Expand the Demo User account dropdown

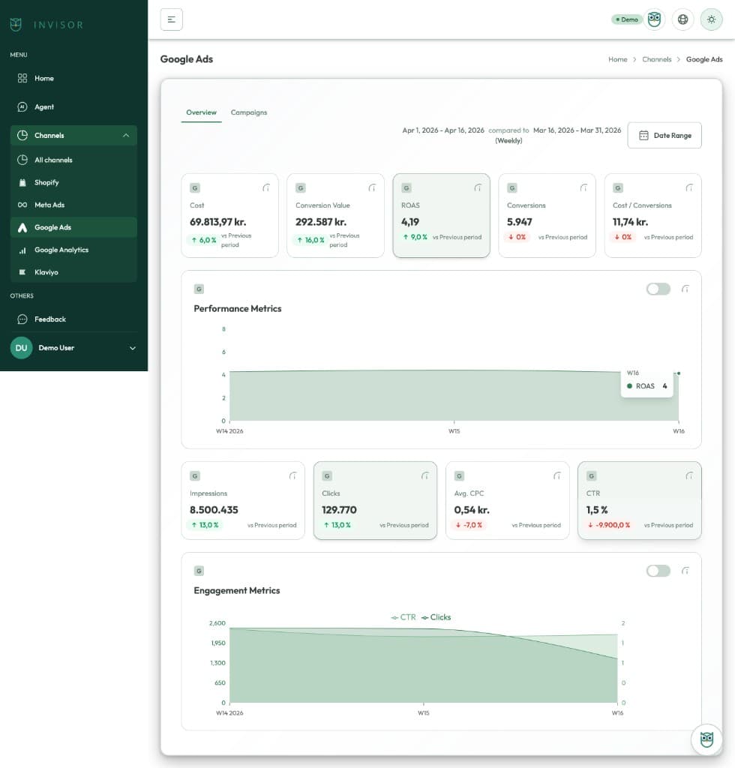click(x=132, y=348)
